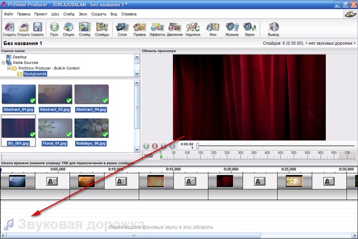Open the Вид menu
Screen dimensions: 358x239
[x=114, y=14]
